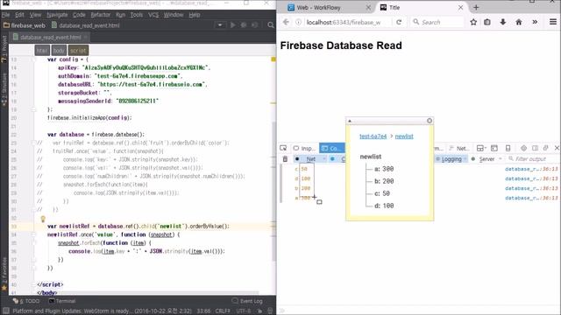Screen dimensions: 561x315
Task: Click the test-6a7e4 breadcrumb link
Action: (x=373, y=136)
